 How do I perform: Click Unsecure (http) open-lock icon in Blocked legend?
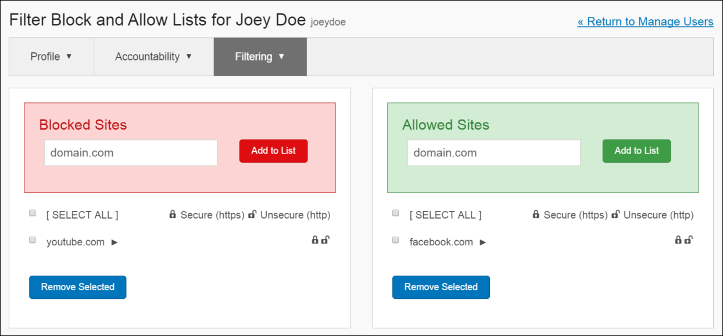[252, 215]
